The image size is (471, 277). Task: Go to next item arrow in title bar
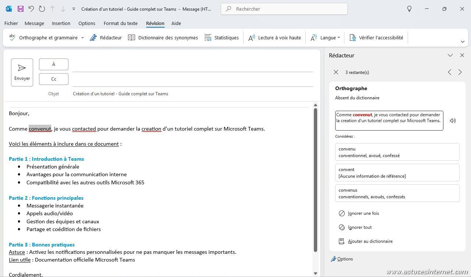[x=63, y=9]
